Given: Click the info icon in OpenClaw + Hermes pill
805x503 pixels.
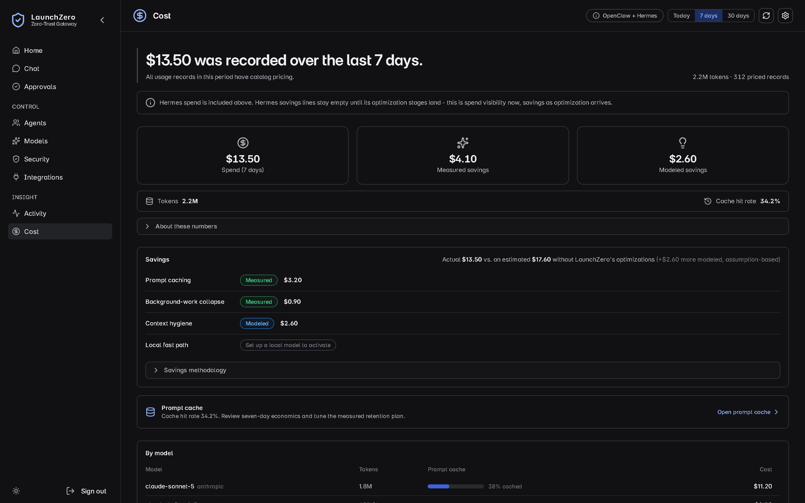Looking at the screenshot, I should pos(596,16).
